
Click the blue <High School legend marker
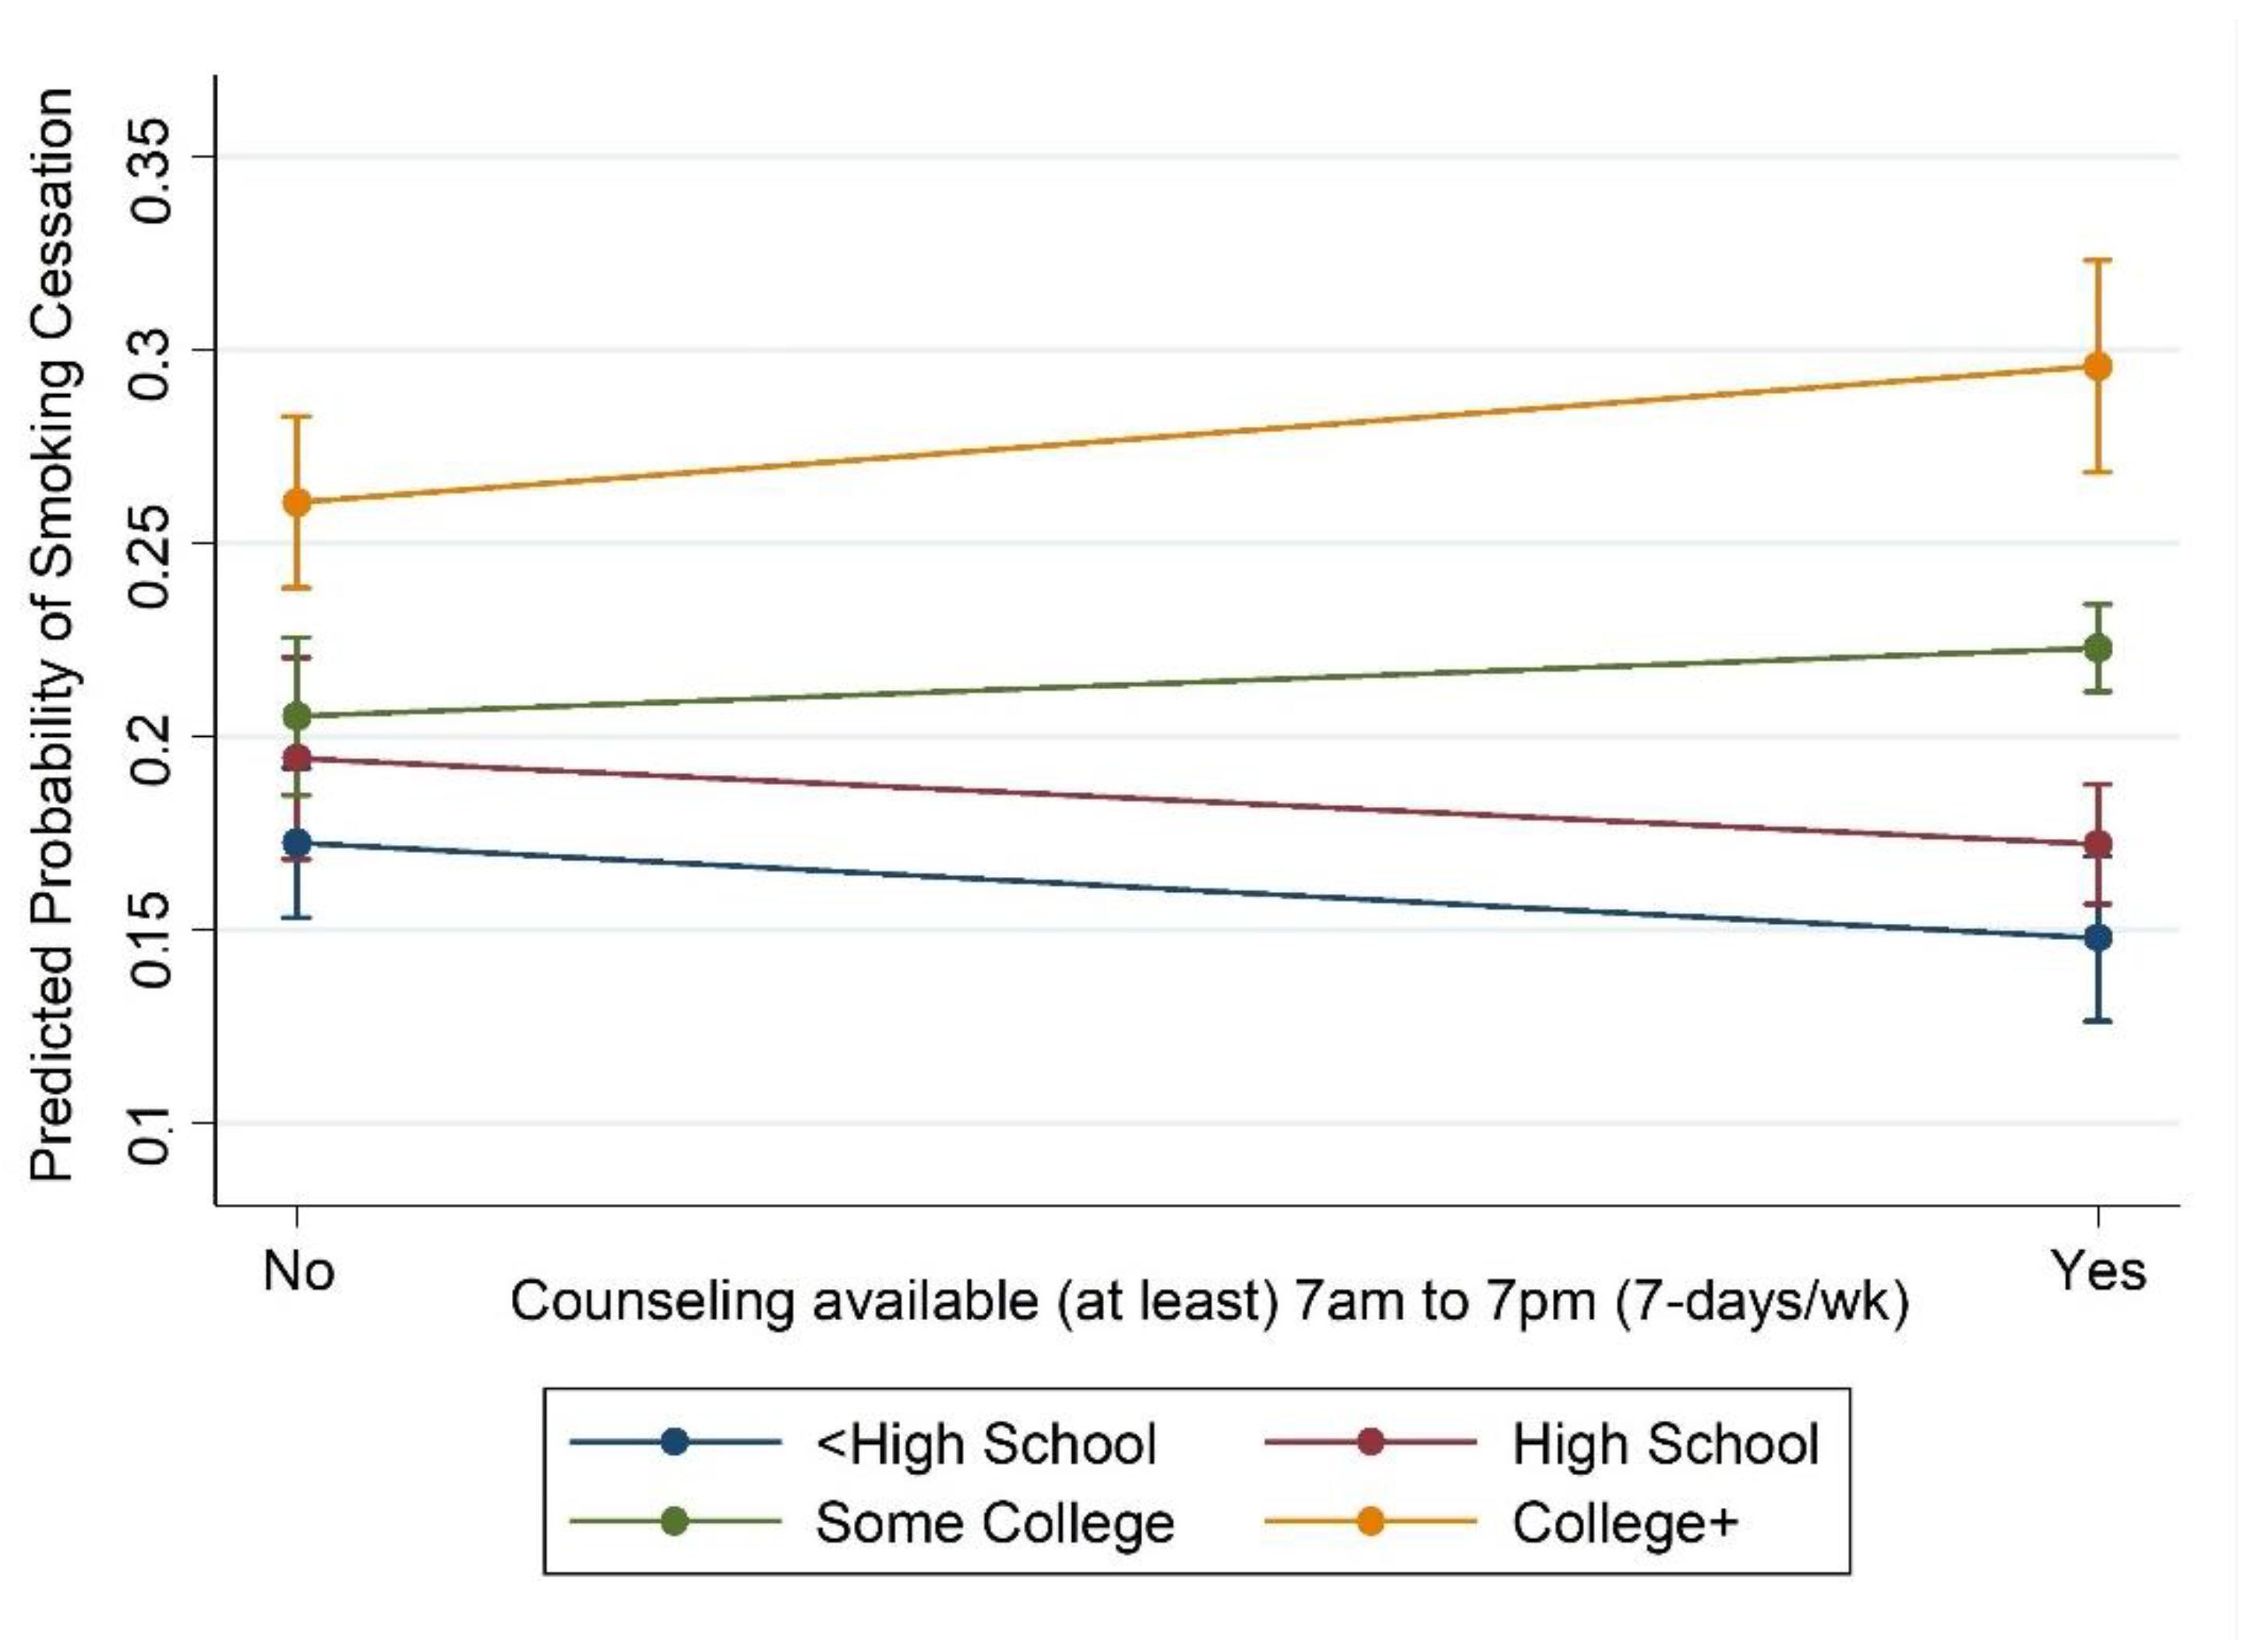click(x=674, y=1442)
